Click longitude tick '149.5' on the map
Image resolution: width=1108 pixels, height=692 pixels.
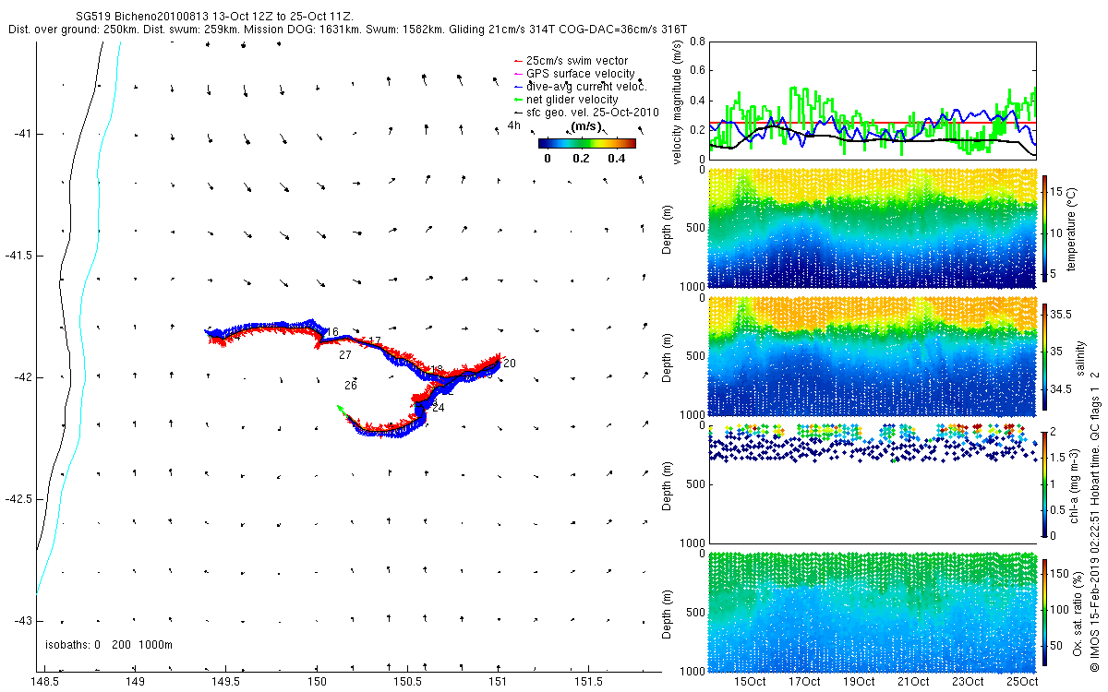pyautogui.click(x=226, y=682)
